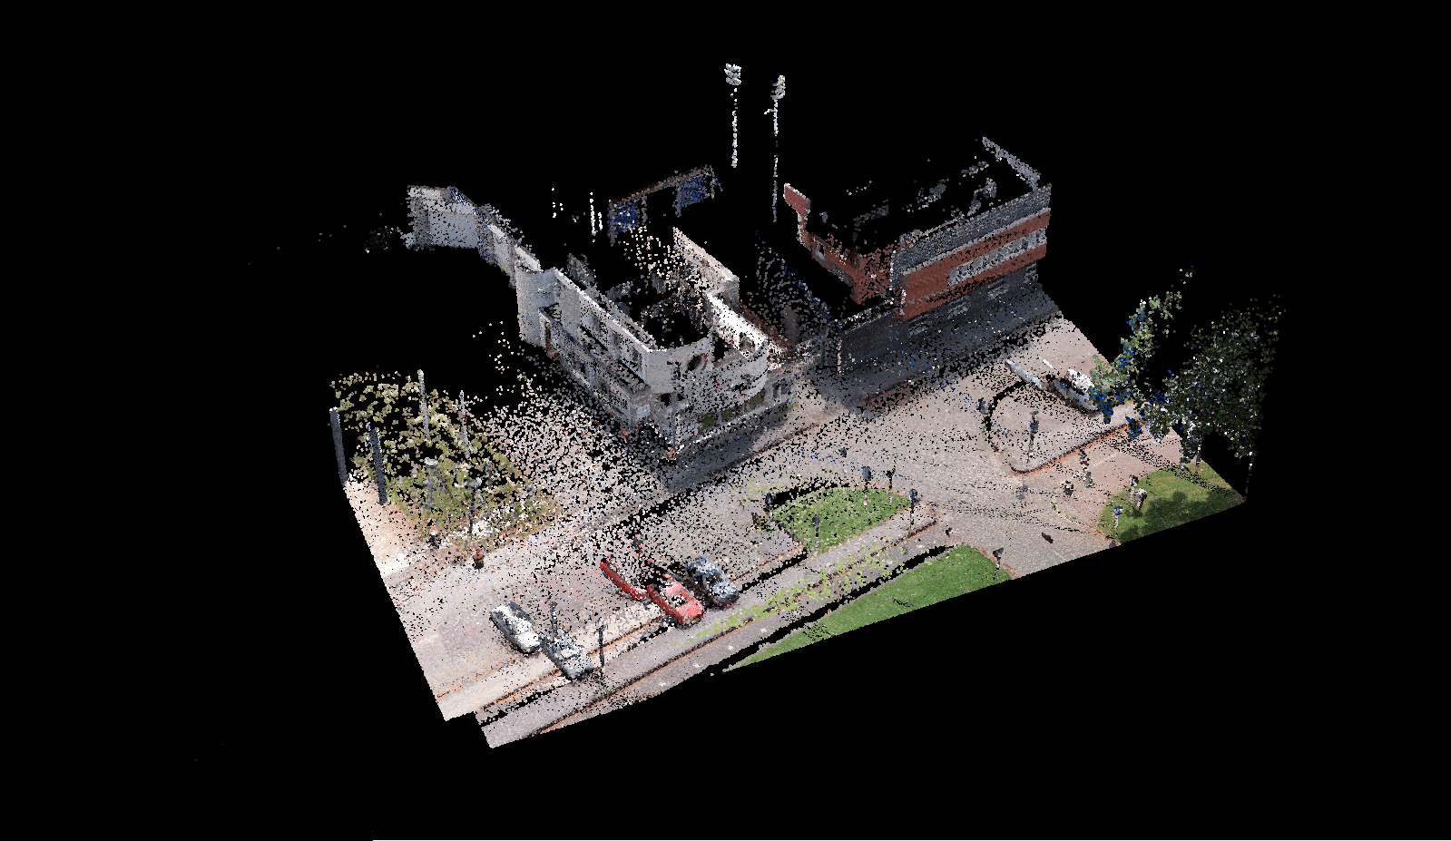Click the white car parked at the lower left
Image resolution: width=1451 pixels, height=841 pixels.
515,628
